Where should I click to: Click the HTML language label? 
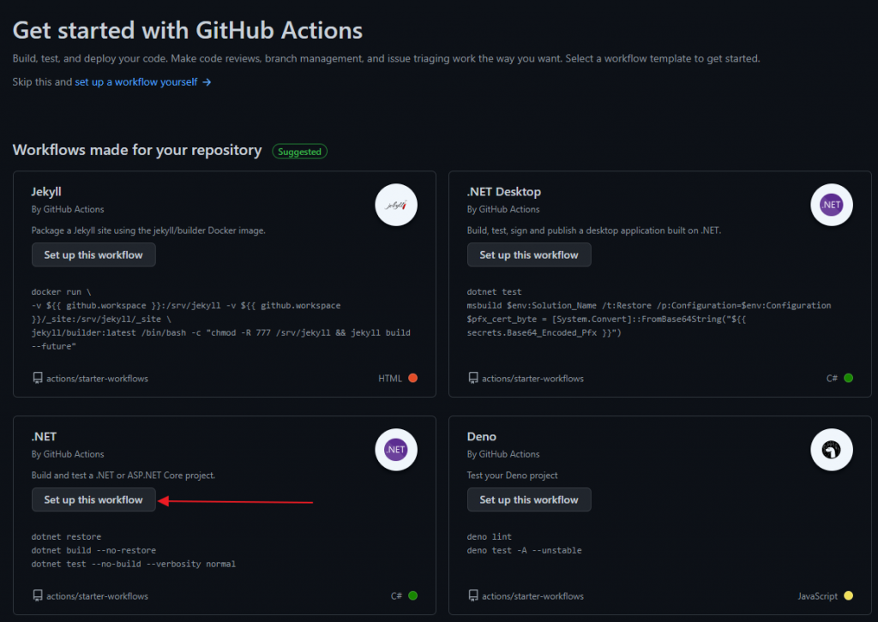tap(390, 379)
